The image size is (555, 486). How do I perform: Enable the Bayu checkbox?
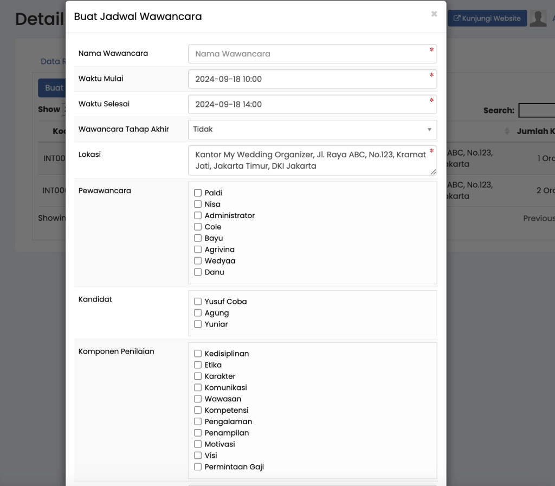[x=198, y=238]
